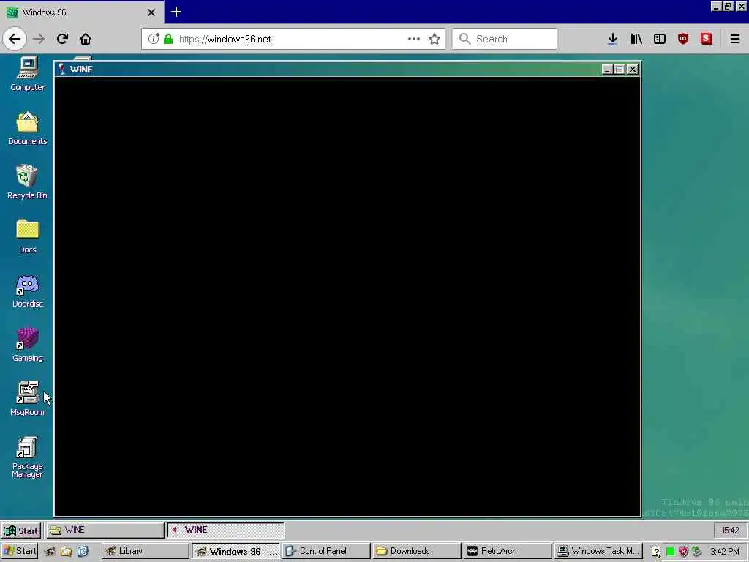Open page actions three-dots menu
This screenshot has width=749, height=562.
click(414, 39)
